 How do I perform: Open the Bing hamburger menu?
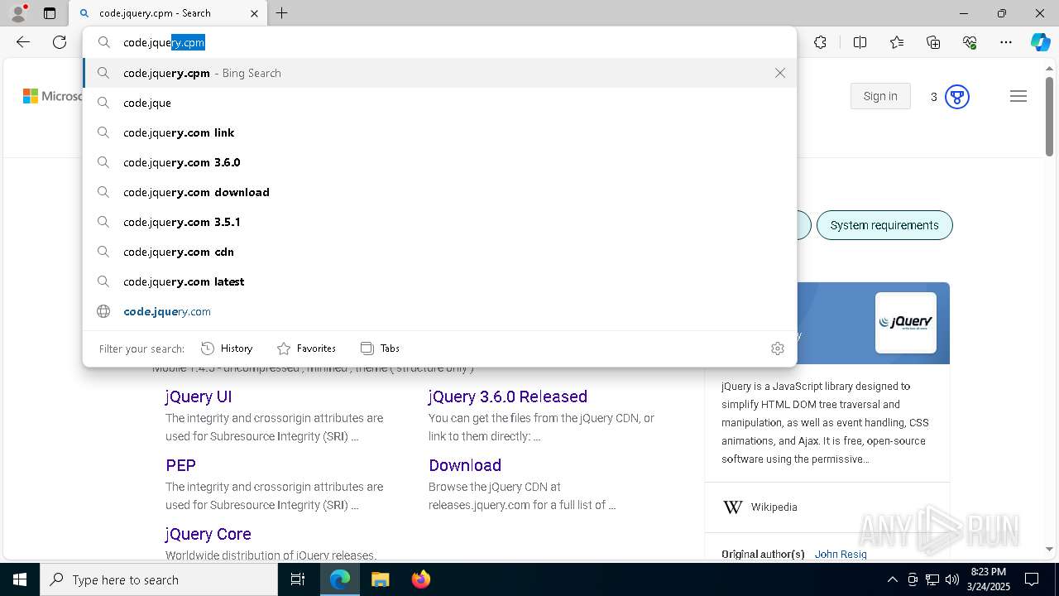(x=1018, y=97)
